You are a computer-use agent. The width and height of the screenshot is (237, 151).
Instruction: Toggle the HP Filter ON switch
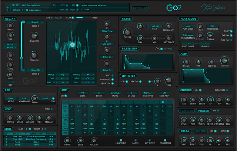tap(127, 82)
